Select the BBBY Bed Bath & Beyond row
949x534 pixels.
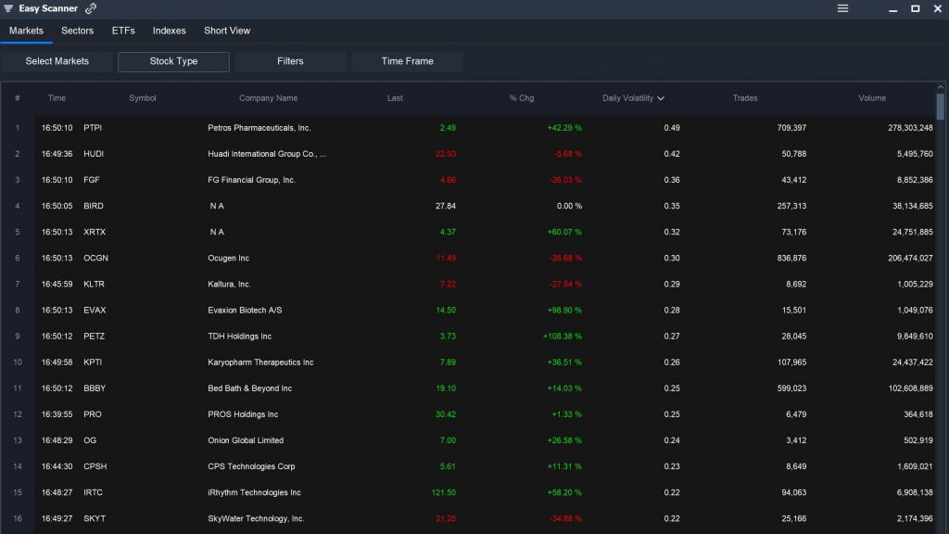pyautogui.click(x=371, y=388)
